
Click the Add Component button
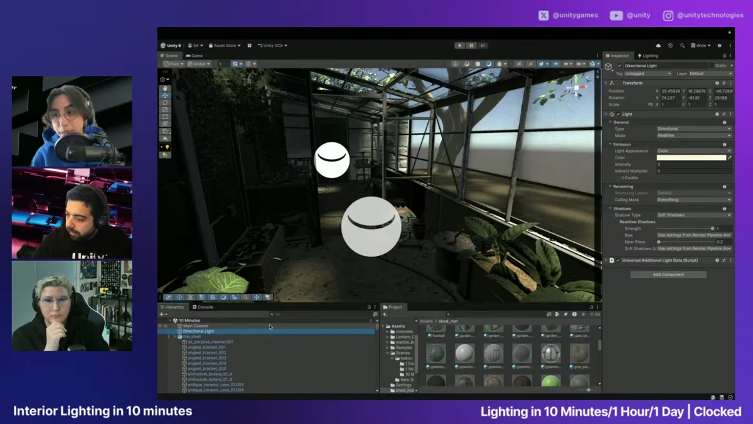(668, 275)
